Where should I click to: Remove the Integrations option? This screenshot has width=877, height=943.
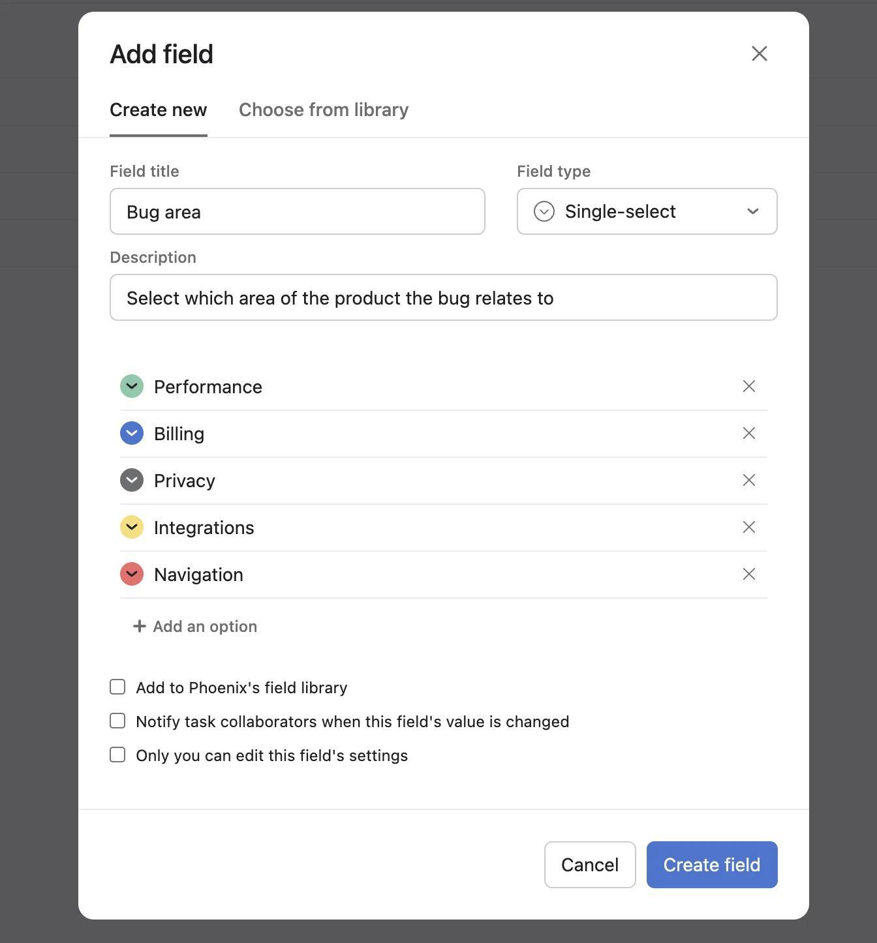coord(748,527)
